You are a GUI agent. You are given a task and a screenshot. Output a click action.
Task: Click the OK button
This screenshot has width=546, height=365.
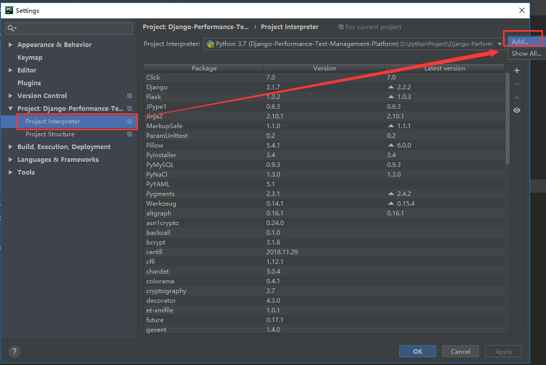[418, 351]
